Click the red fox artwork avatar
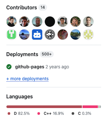Image resolution: width=103 pixels, height=118 pixels. coord(63,34)
